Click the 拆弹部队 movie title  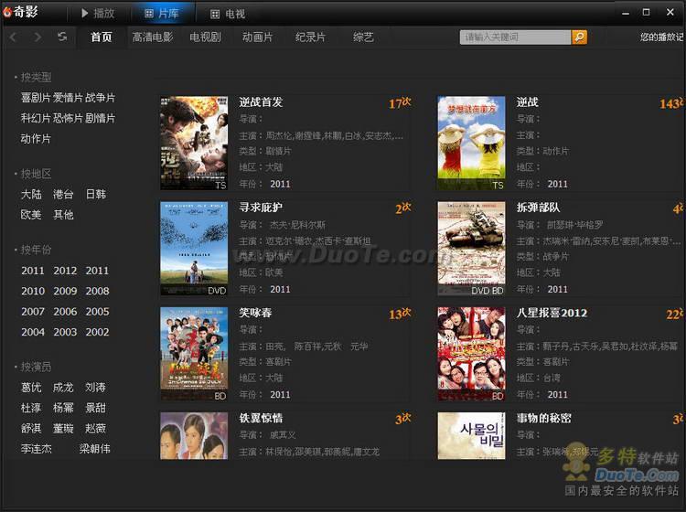coord(538,208)
